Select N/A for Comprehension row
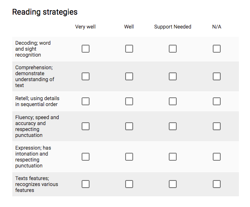Viewport: 250px width, 207px height. (x=217, y=76)
